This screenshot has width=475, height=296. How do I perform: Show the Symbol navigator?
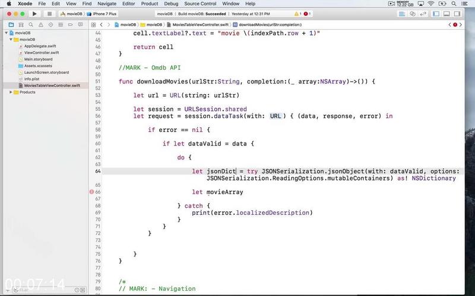coord(21,25)
